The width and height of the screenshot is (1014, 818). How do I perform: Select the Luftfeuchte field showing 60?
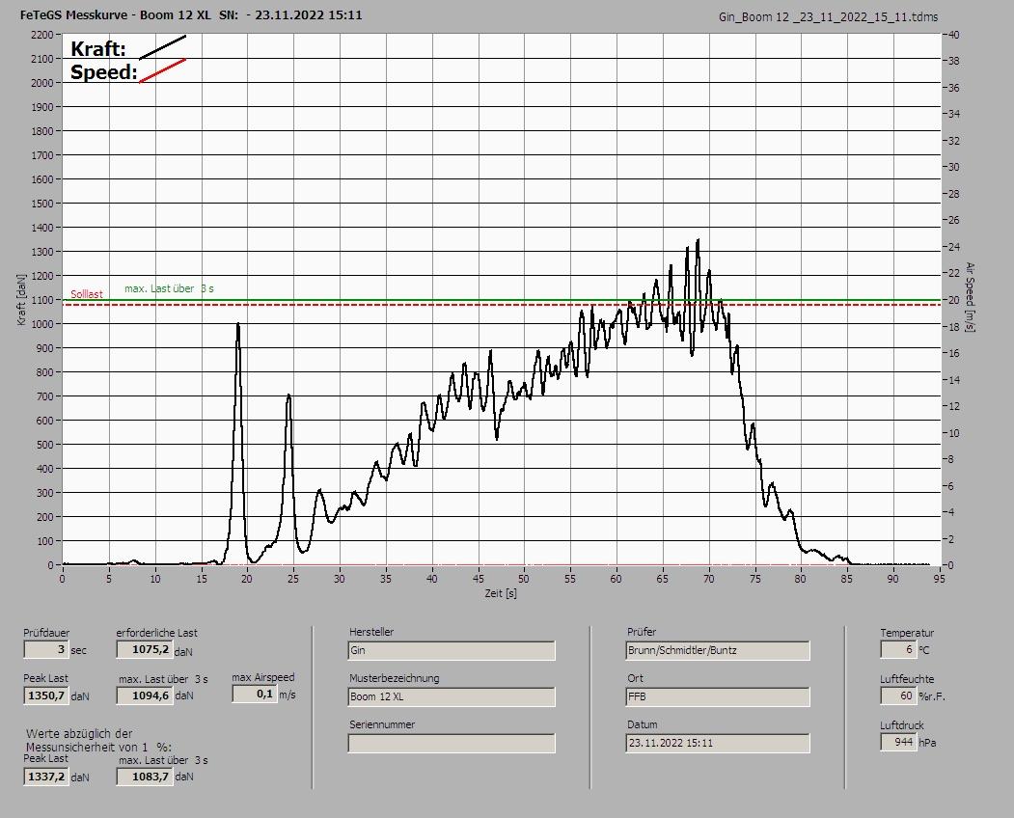click(x=898, y=695)
